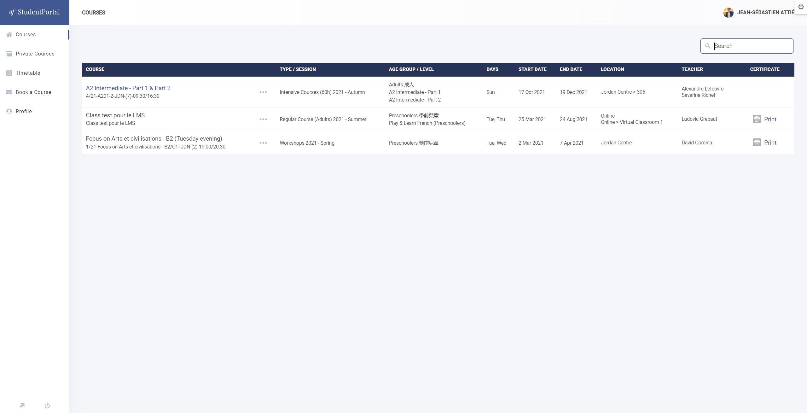807x413 pixels.
Task: Open A2 Intermediate - Part 1 & Part 2 link
Action: [128, 88]
